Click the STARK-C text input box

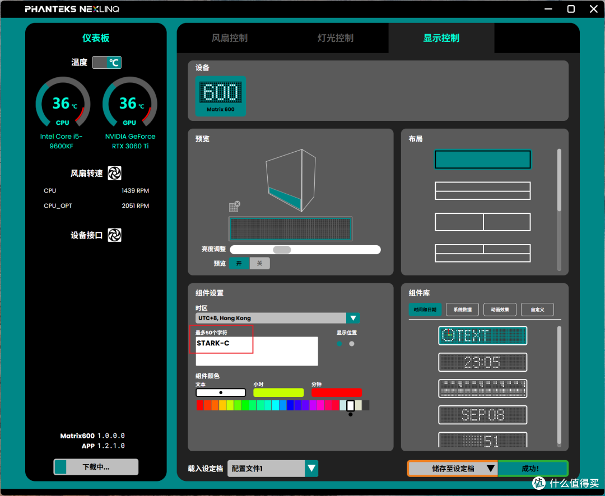pos(257,351)
